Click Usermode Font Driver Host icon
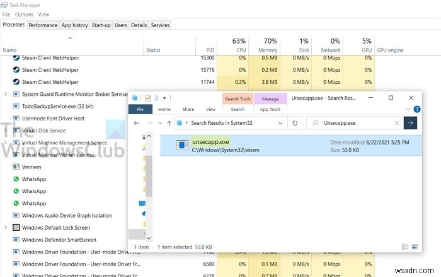Image resolution: width=441 pixels, height=277 pixels. tap(16, 119)
